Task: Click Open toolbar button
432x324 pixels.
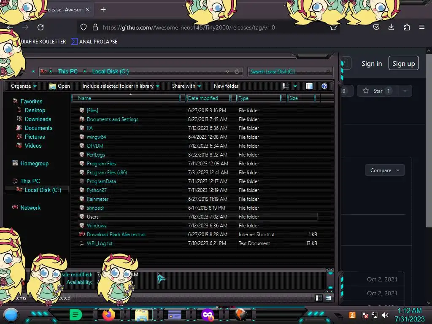Action: pyautogui.click(x=59, y=86)
